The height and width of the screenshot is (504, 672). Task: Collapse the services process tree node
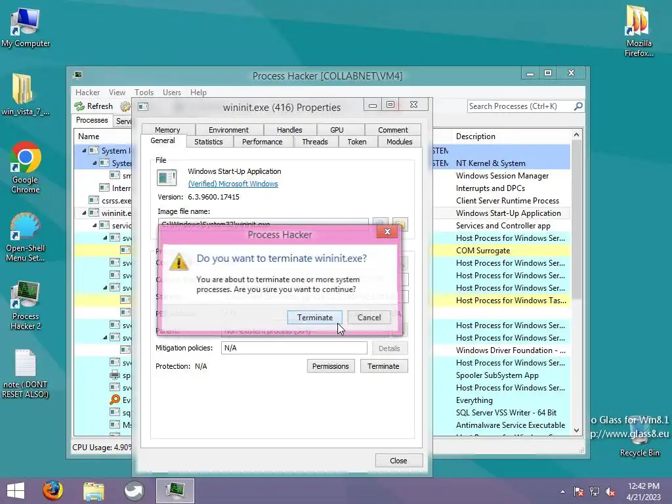[94, 225]
